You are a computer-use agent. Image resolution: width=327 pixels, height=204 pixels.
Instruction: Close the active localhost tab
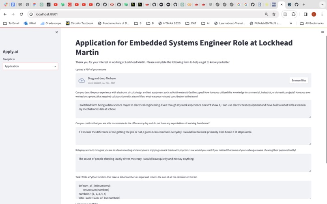point(282,4)
